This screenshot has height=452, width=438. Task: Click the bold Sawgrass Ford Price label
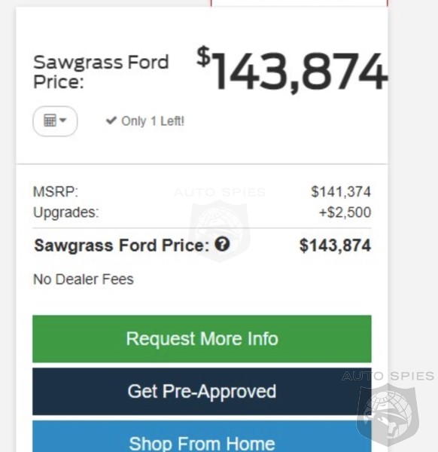pyautogui.click(x=121, y=246)
